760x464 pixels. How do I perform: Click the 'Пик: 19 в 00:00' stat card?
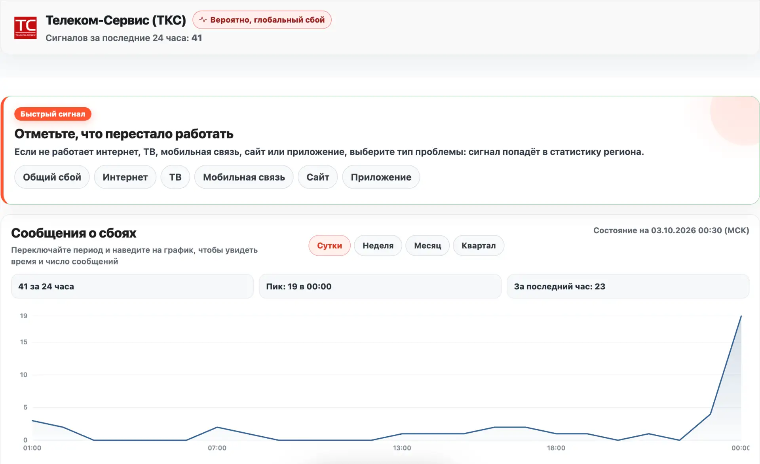(x=380, y=286)
